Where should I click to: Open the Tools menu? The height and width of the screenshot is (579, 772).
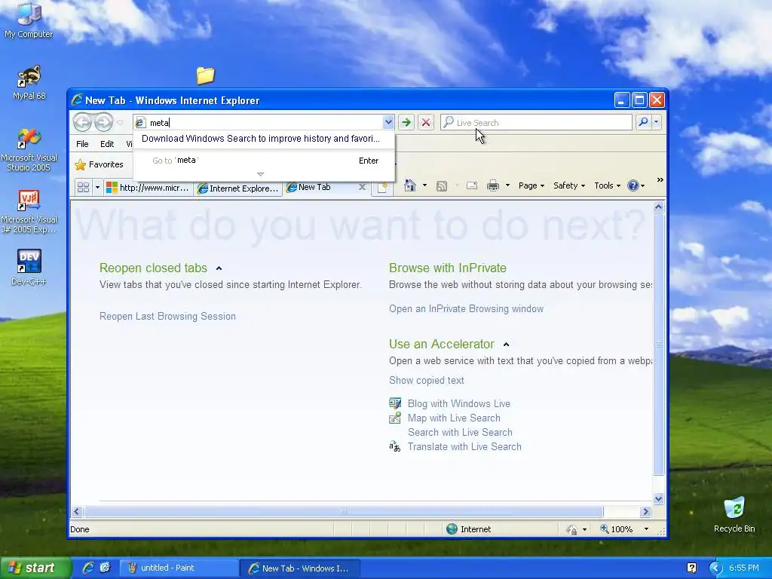tap(607, 185)
